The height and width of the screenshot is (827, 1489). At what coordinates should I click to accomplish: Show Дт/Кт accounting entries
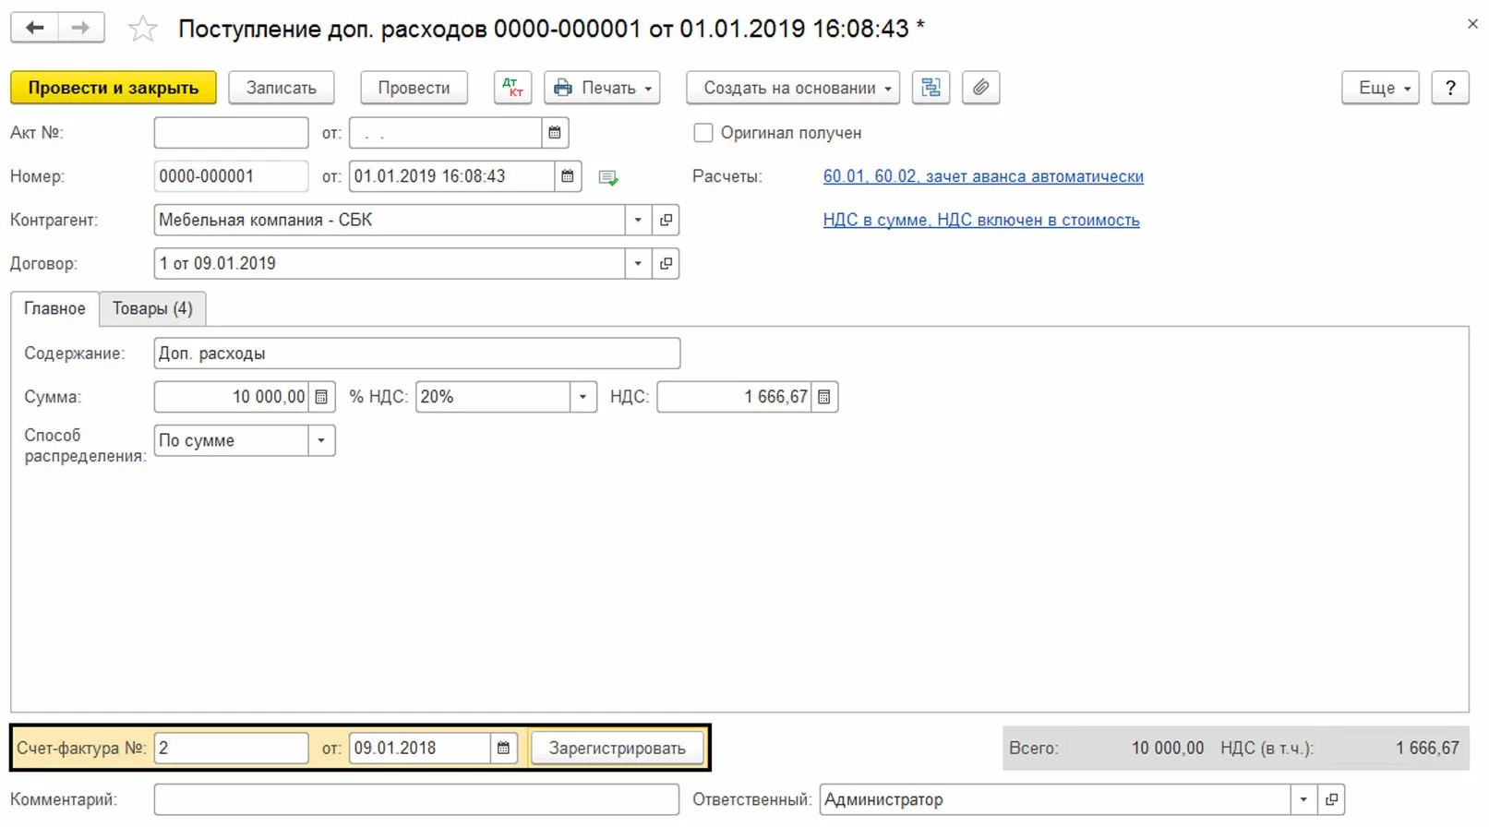tap(512, 88)
